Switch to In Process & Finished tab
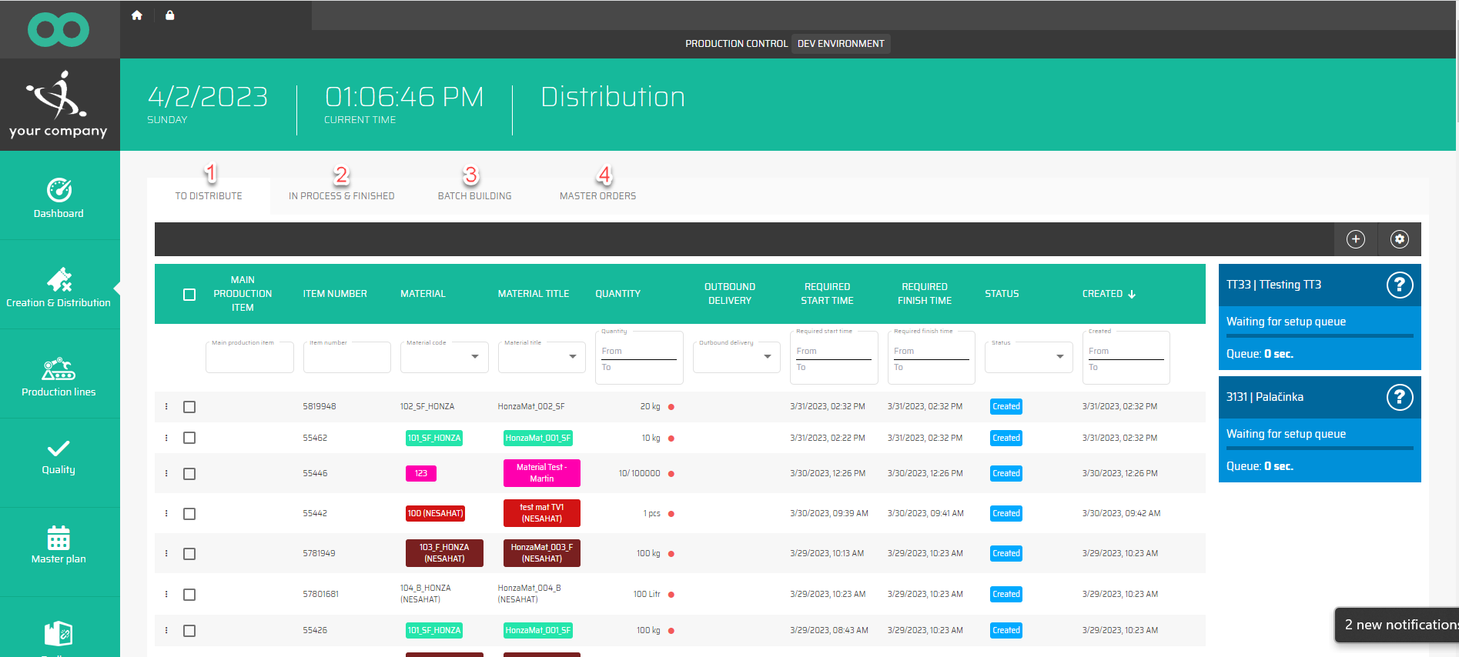Screen dimensions: 1459x657 pyautogui.click(x=341, y=196)
